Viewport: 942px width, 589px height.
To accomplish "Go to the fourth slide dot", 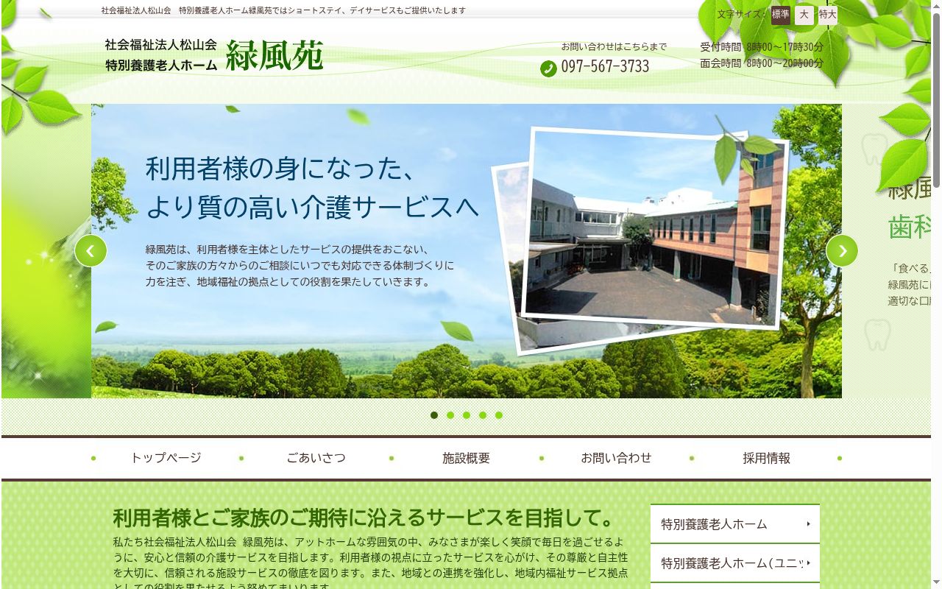I will click(x=483, y=415).
